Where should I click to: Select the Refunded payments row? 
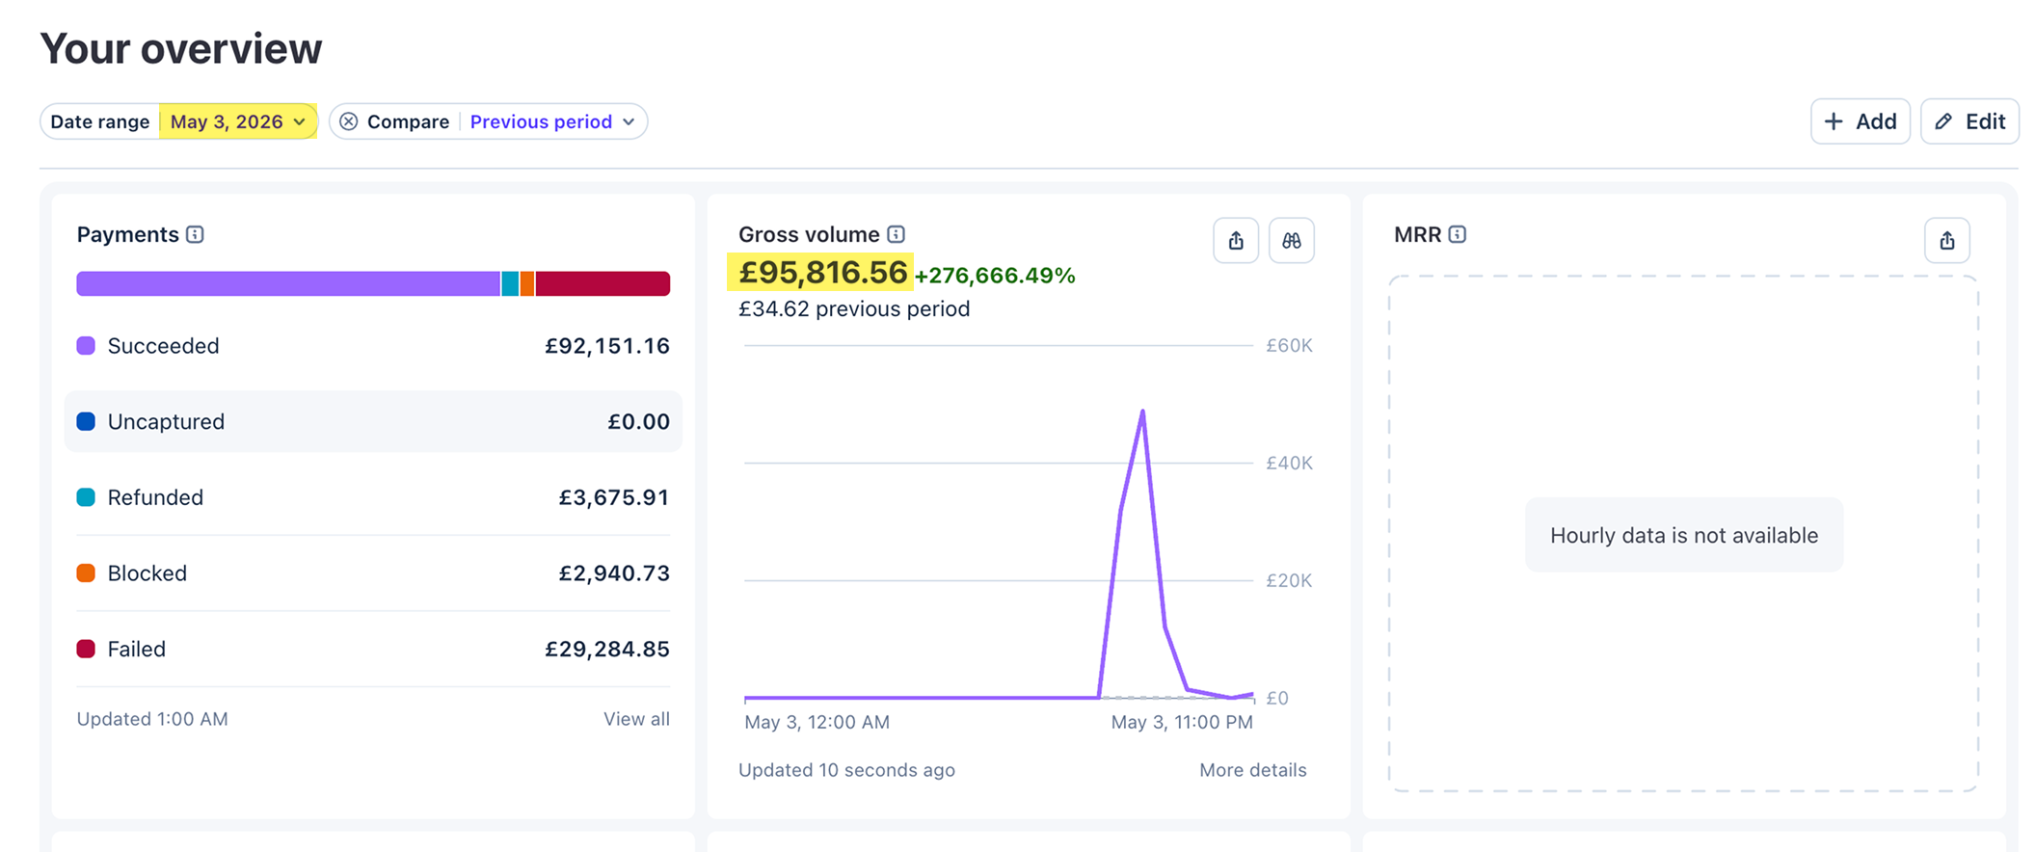[x=373, y=497]
